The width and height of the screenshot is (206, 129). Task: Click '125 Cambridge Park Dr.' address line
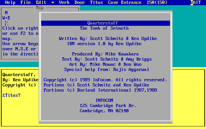coord(108,105)
